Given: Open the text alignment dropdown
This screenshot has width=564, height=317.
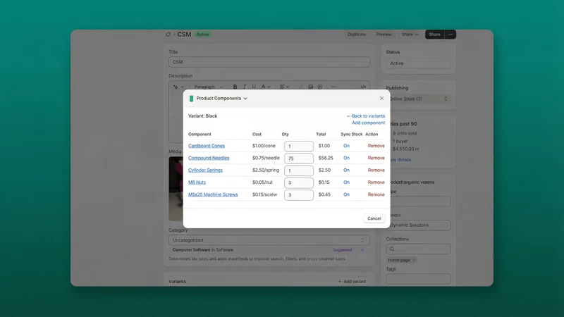Looking at the screenshot, I should point(285,87).
